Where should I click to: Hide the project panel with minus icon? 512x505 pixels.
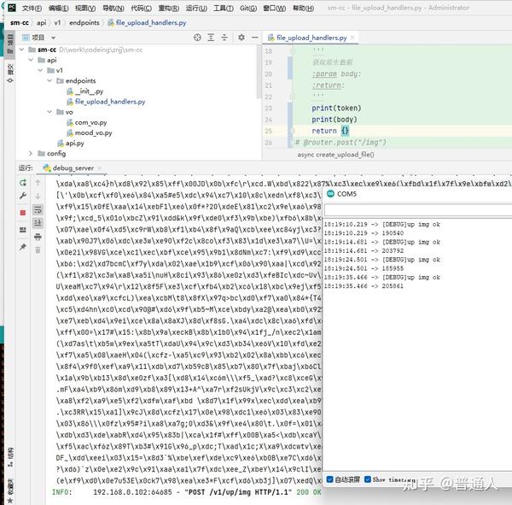(254, 38)
